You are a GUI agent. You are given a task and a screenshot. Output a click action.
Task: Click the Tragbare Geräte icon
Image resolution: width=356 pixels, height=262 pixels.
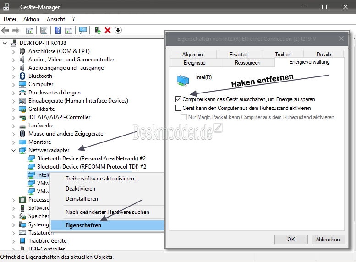pyautogui.click(x=22, y=241)
